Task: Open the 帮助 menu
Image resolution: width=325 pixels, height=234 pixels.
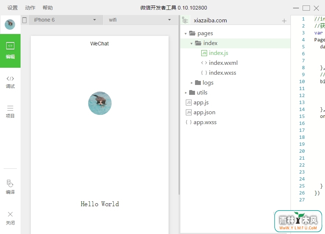Action: (48, 8)
